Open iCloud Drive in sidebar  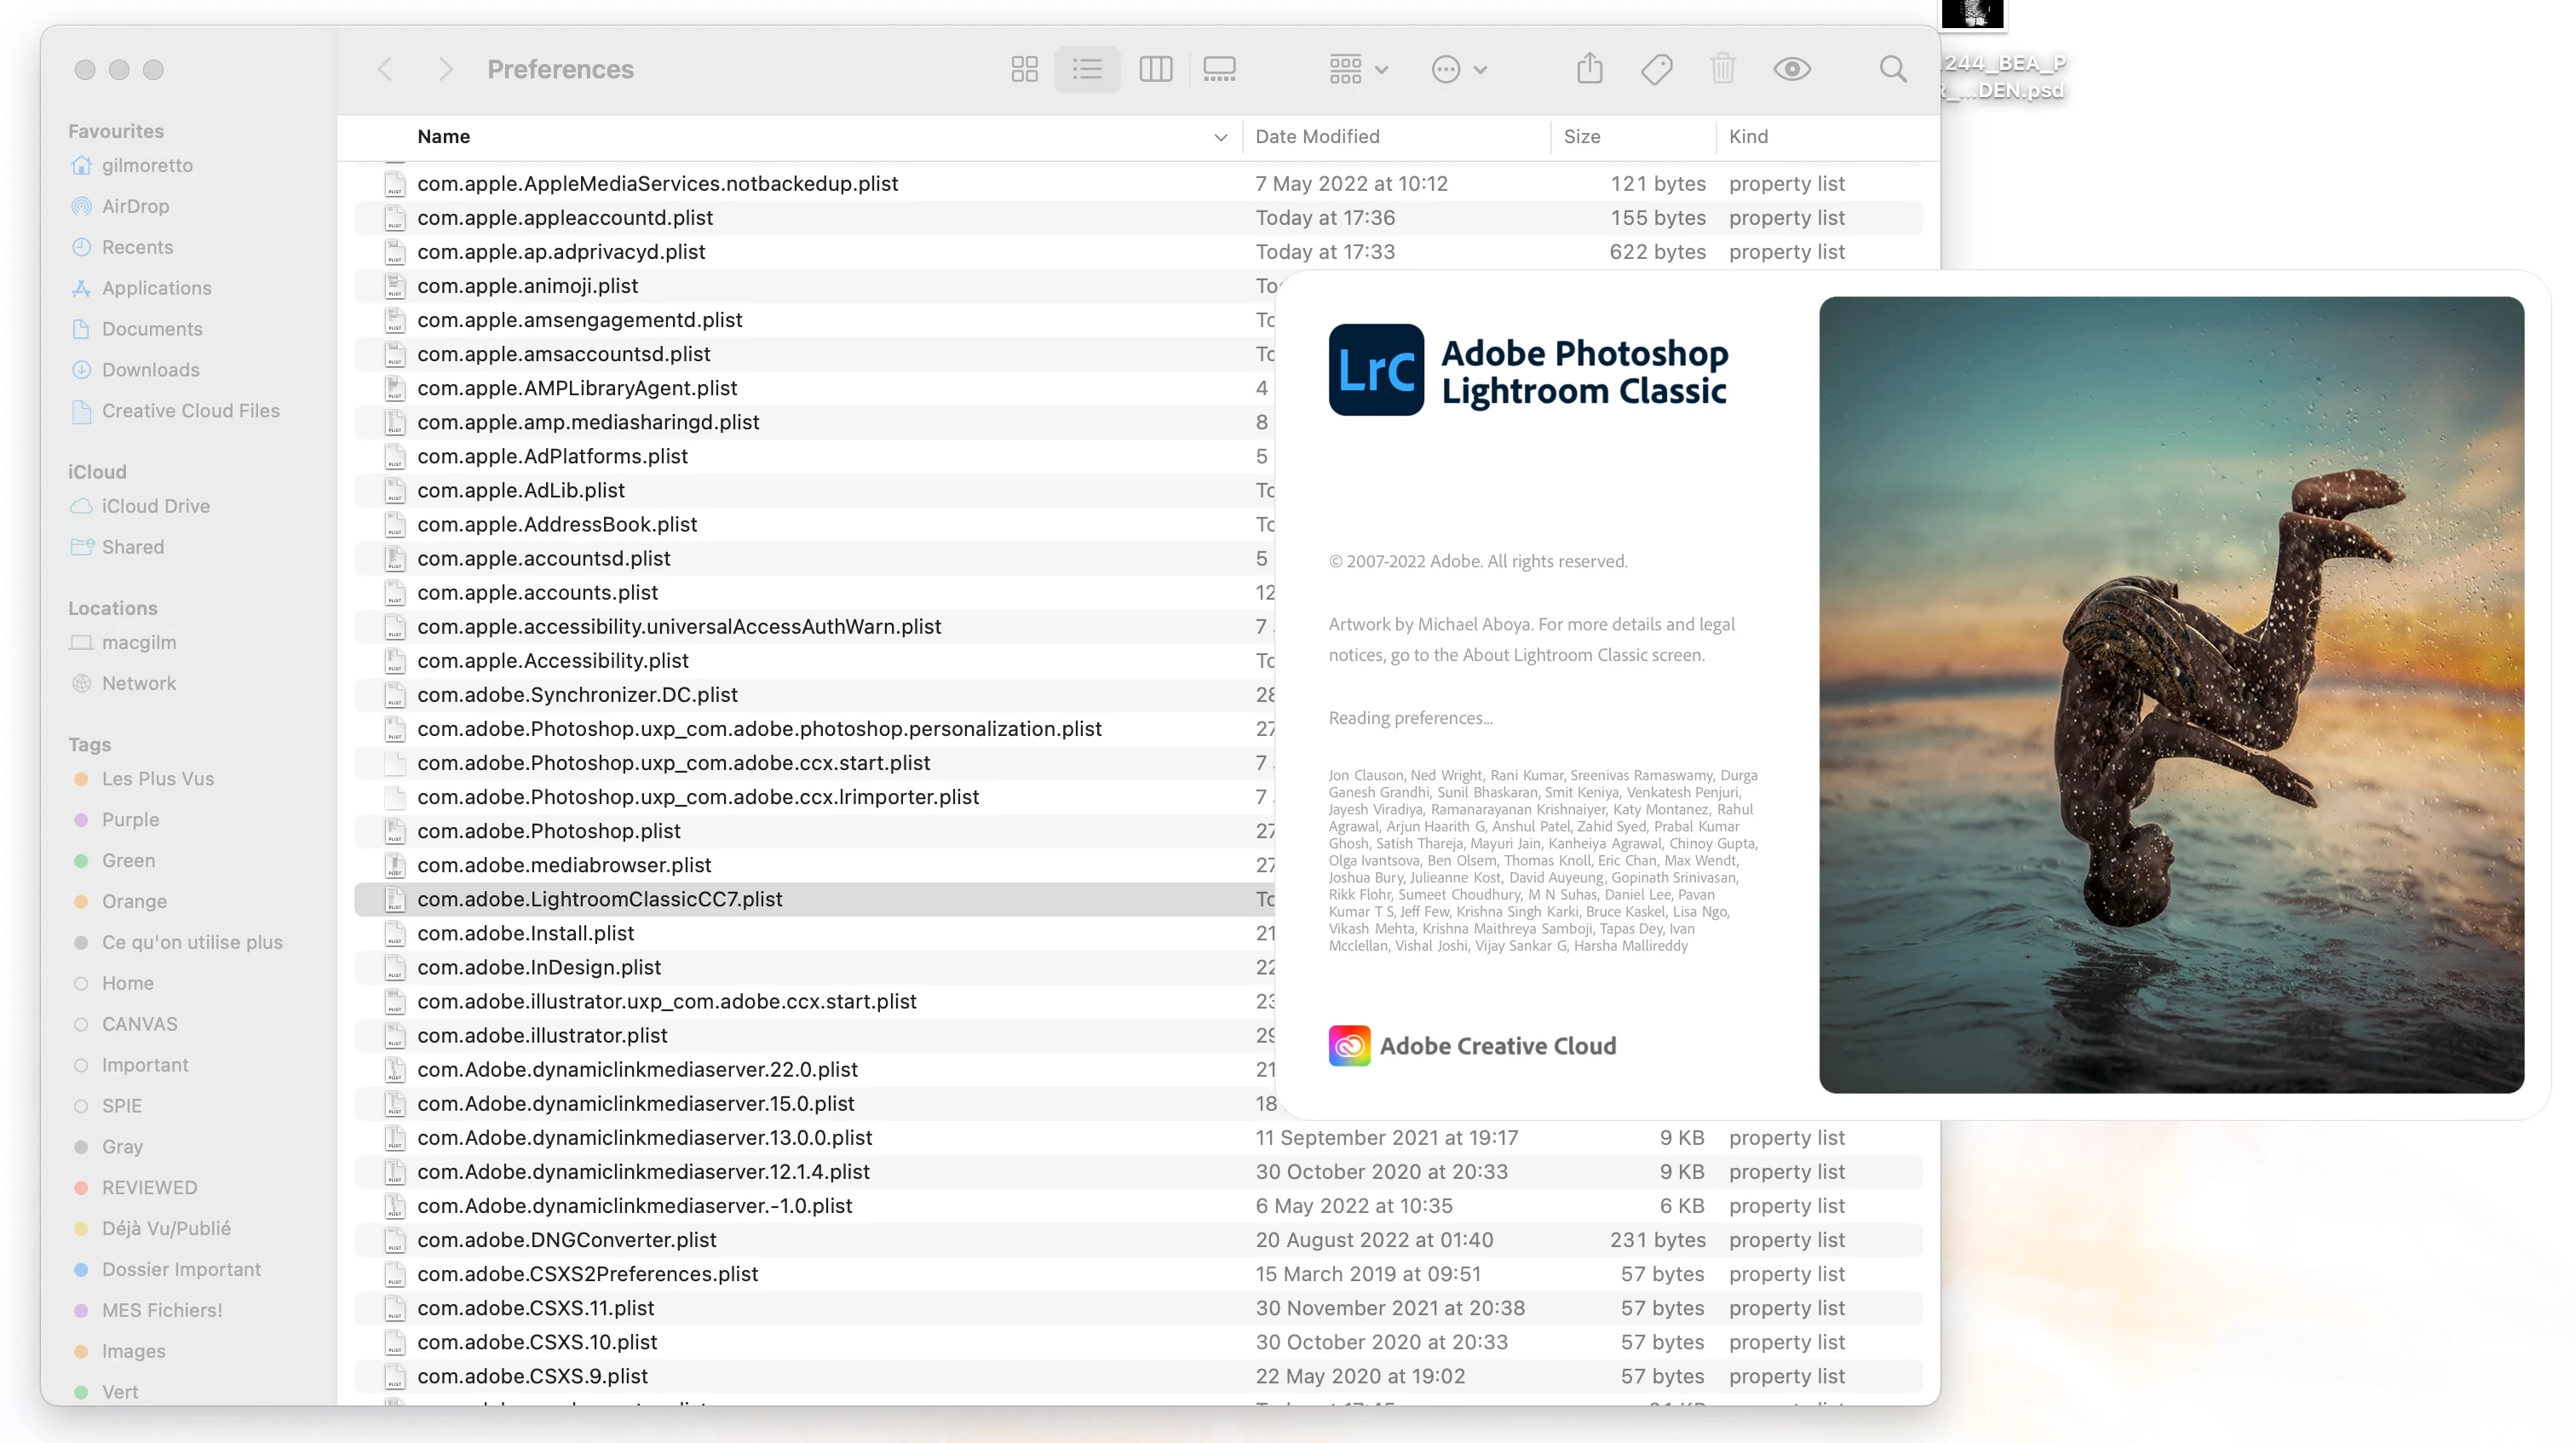tap(155, 506)
